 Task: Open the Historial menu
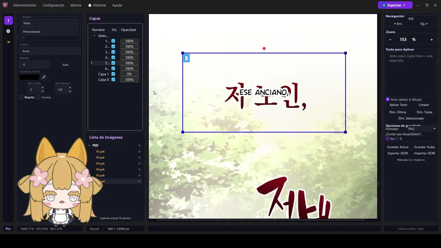(97, 5)
